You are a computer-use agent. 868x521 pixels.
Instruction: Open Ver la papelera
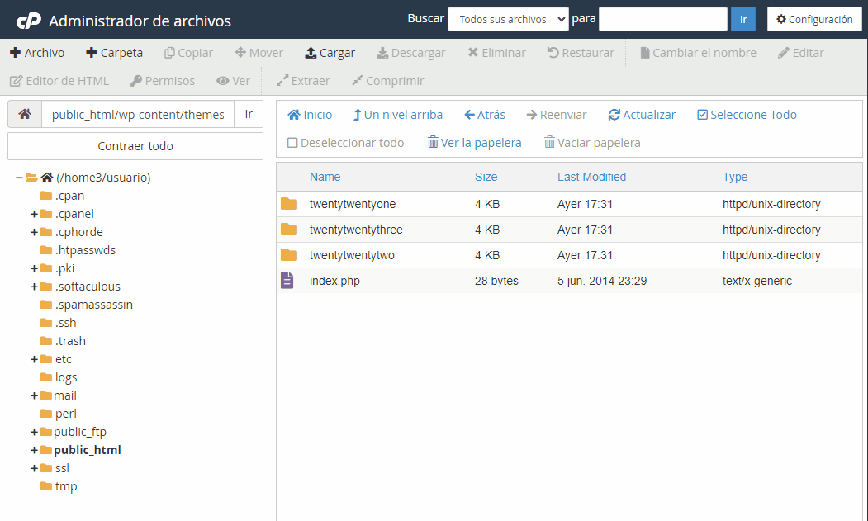point(474,143)
